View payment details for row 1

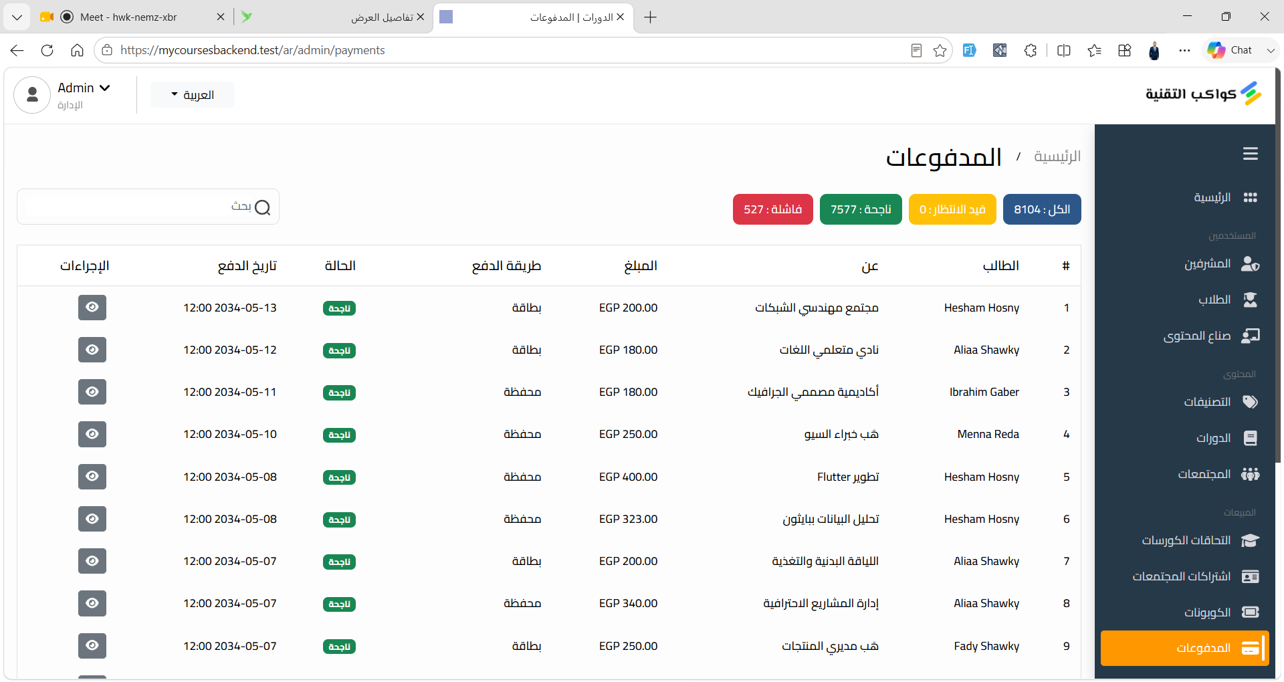point(92,308)
